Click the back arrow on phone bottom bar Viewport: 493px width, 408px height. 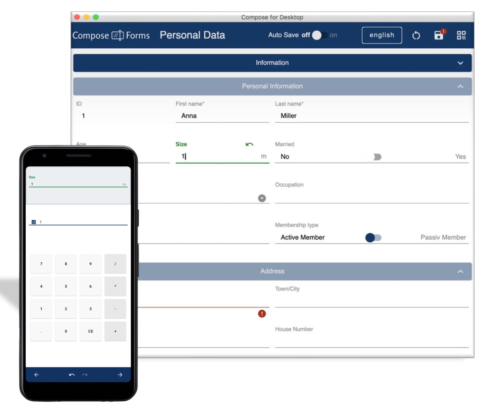tap(36, 375)
